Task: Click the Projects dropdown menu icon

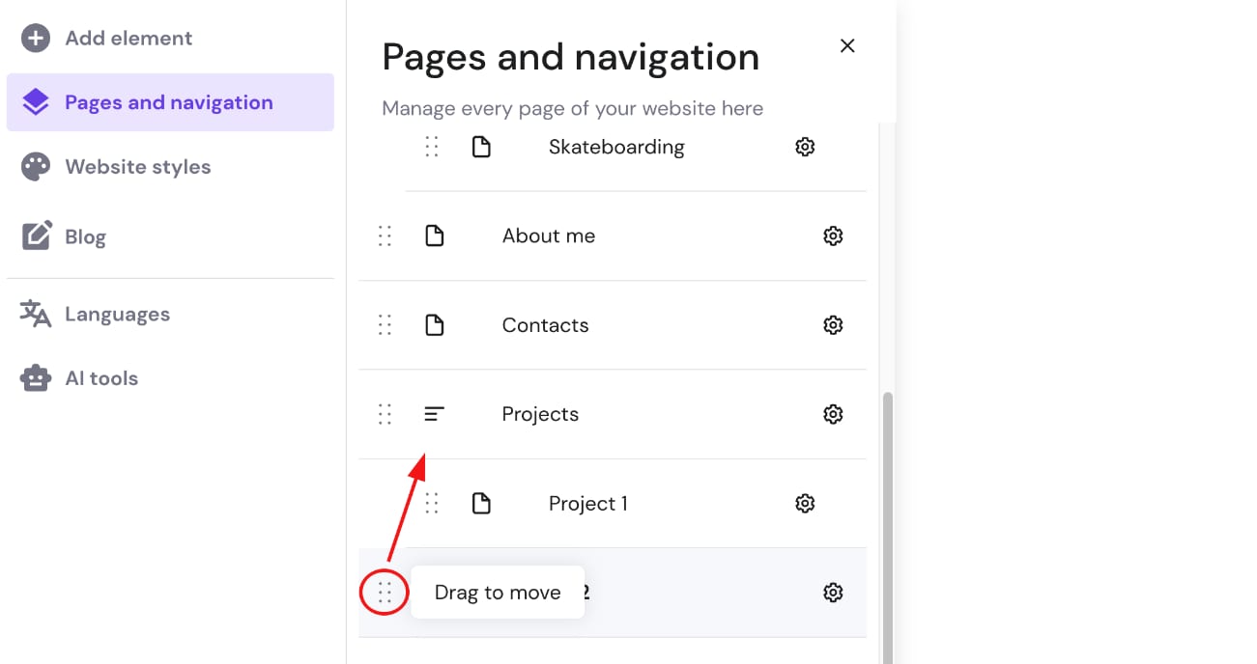Action: pyautogui.click(x=435, y=414)
